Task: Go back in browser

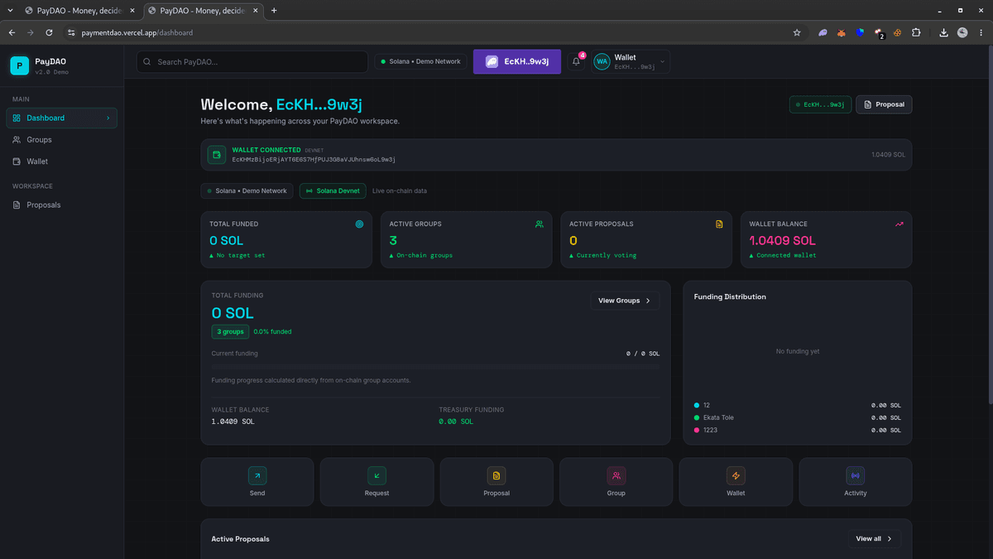Action: [12, 32]
